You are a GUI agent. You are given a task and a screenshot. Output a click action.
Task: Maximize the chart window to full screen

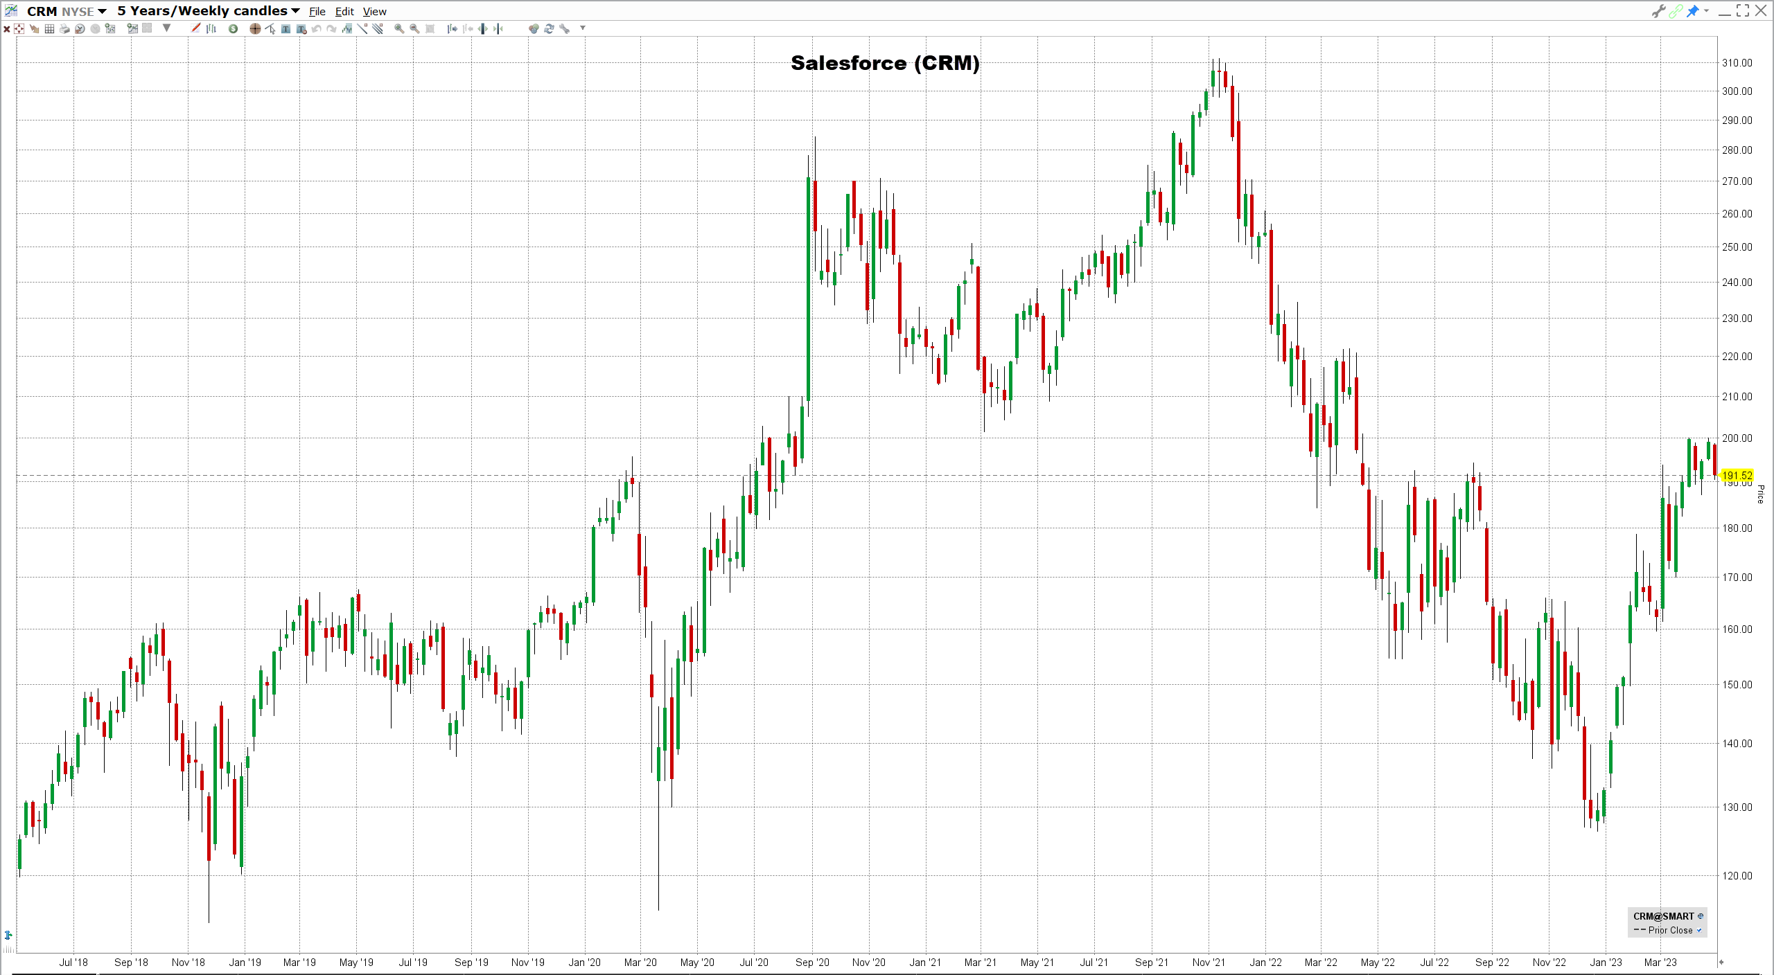(x=1743, y=11)
